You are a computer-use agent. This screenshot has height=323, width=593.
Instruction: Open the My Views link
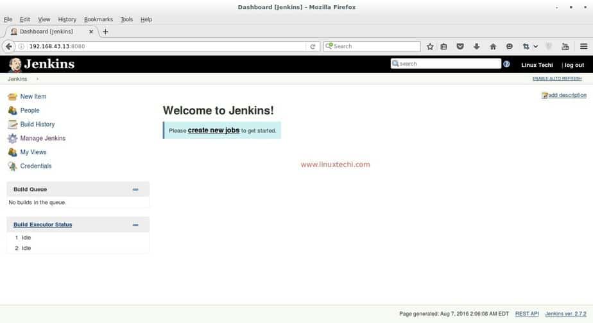[x=33, y=152]
